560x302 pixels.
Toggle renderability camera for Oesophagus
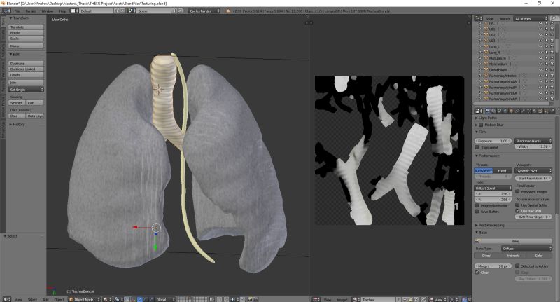click(x=552, y=69)
